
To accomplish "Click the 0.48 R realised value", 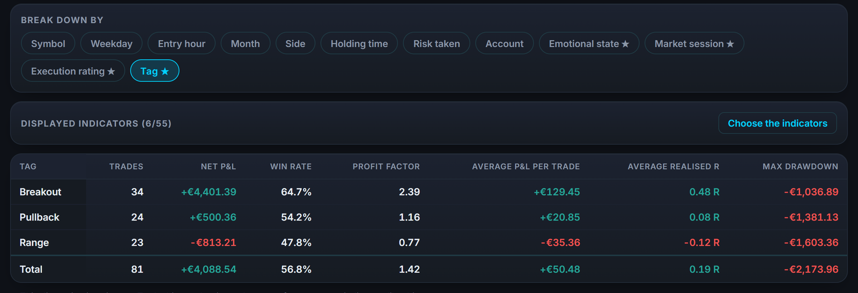I will [705, 192].
